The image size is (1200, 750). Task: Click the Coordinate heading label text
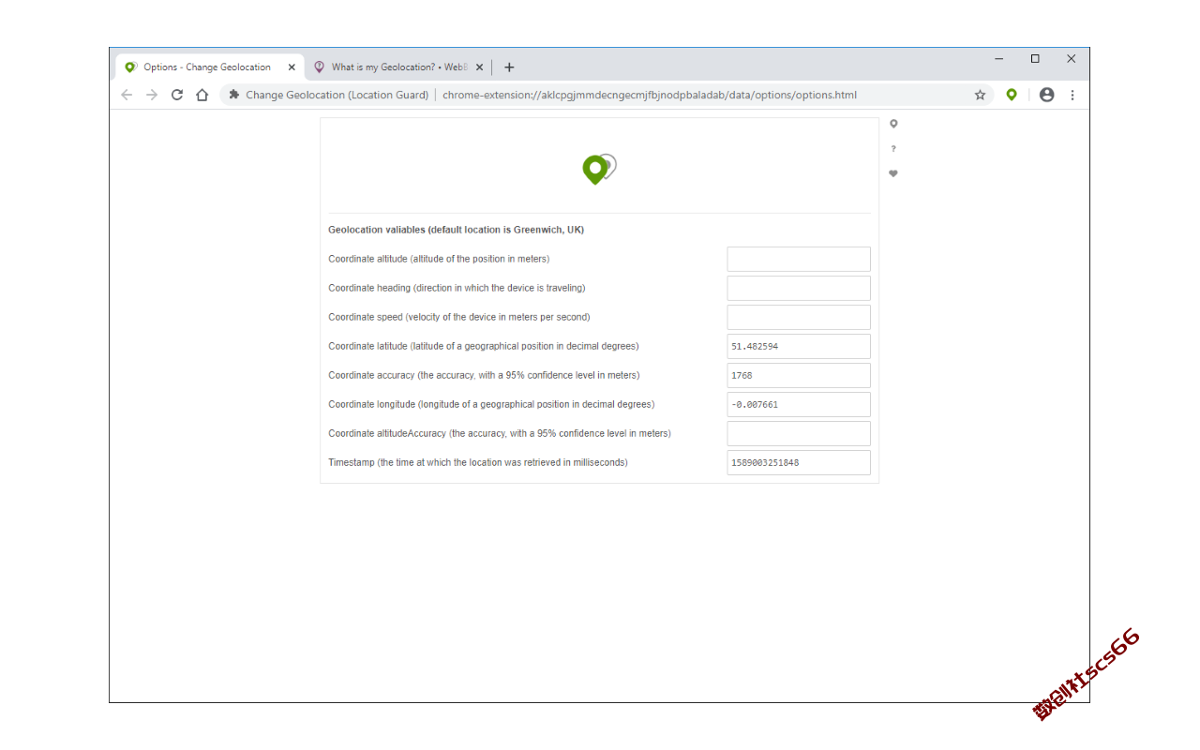coord(457,288)
